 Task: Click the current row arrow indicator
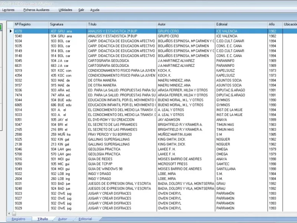[11, 31]
